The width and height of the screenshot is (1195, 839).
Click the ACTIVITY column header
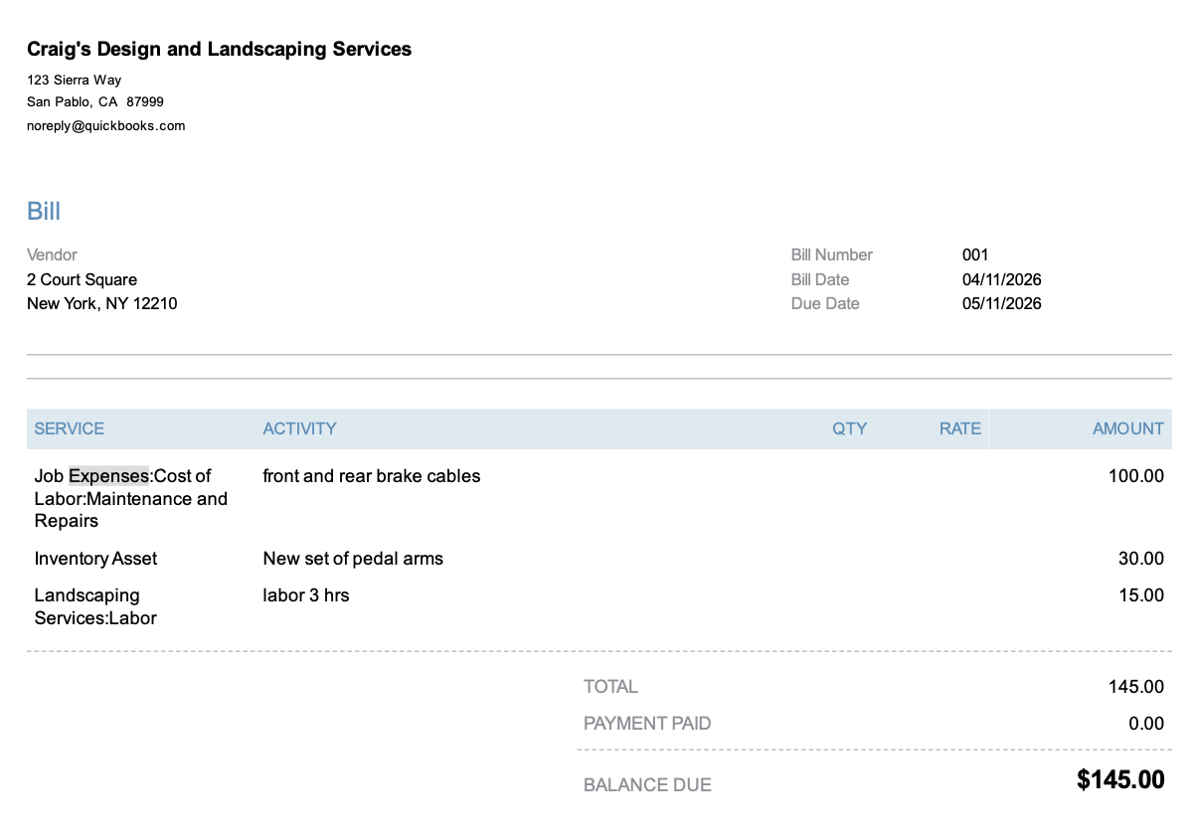(x=299, y=428)
